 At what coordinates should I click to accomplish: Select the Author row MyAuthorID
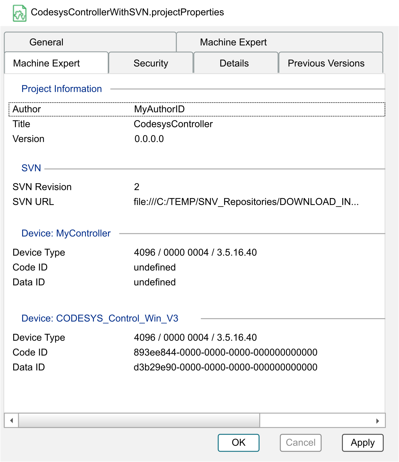[197, 109]
